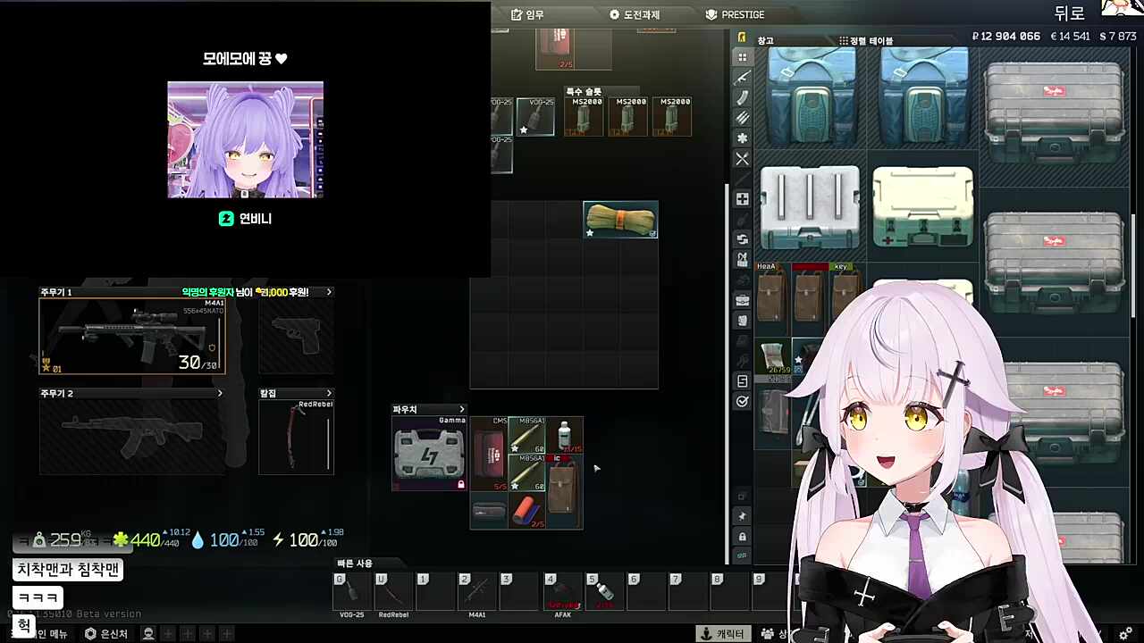This screenshot has height=643, width=1144.
Task: Use quick slot U with RedRebel
Action: (x=393, y=592)
